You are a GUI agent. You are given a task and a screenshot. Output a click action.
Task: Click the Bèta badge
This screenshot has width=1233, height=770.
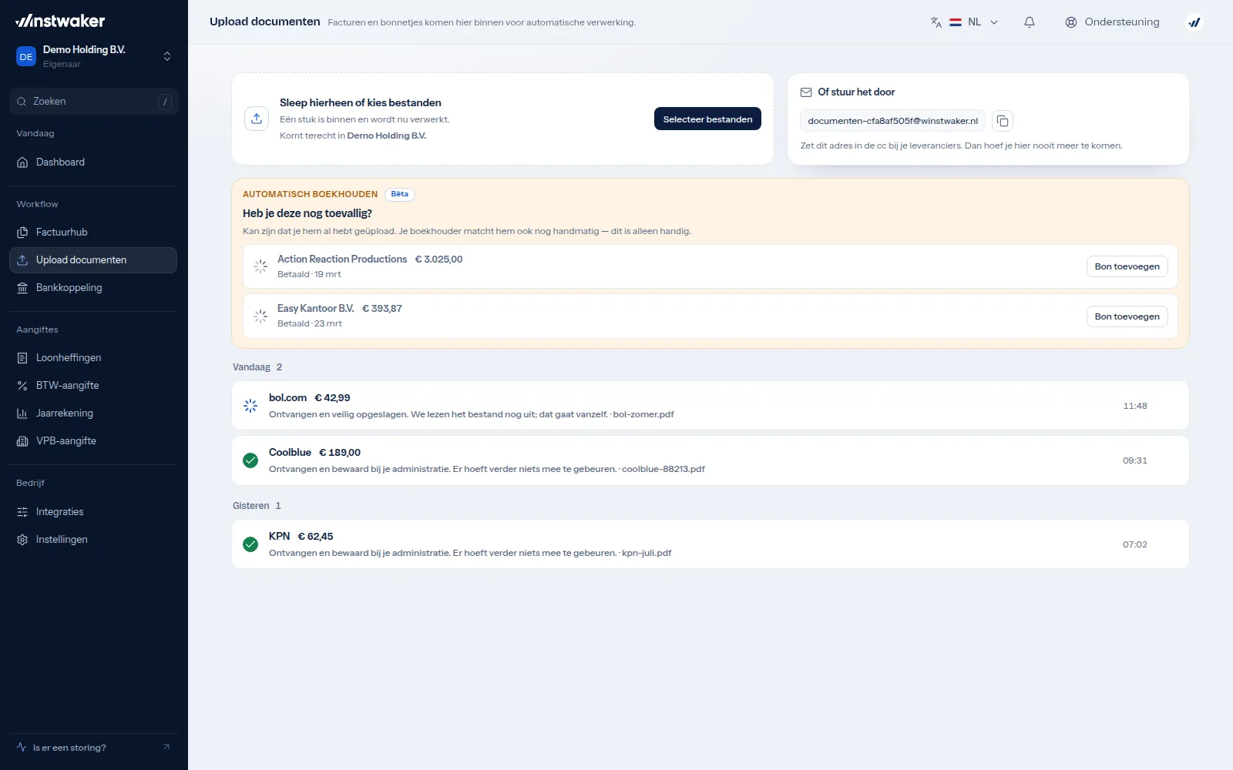pyautogui.click(x=399, y=194)
